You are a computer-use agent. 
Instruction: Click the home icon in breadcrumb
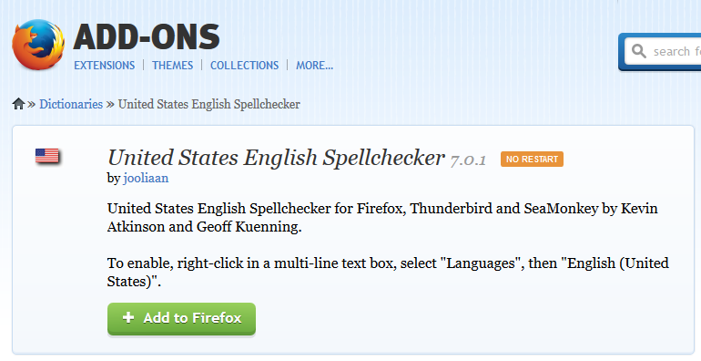[x=18, y=104]
